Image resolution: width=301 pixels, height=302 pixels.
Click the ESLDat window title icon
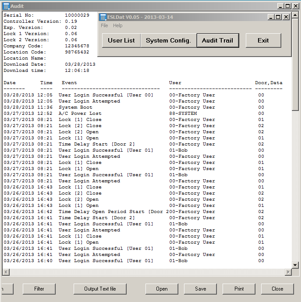pyautogui.click(x=103, y=17)
